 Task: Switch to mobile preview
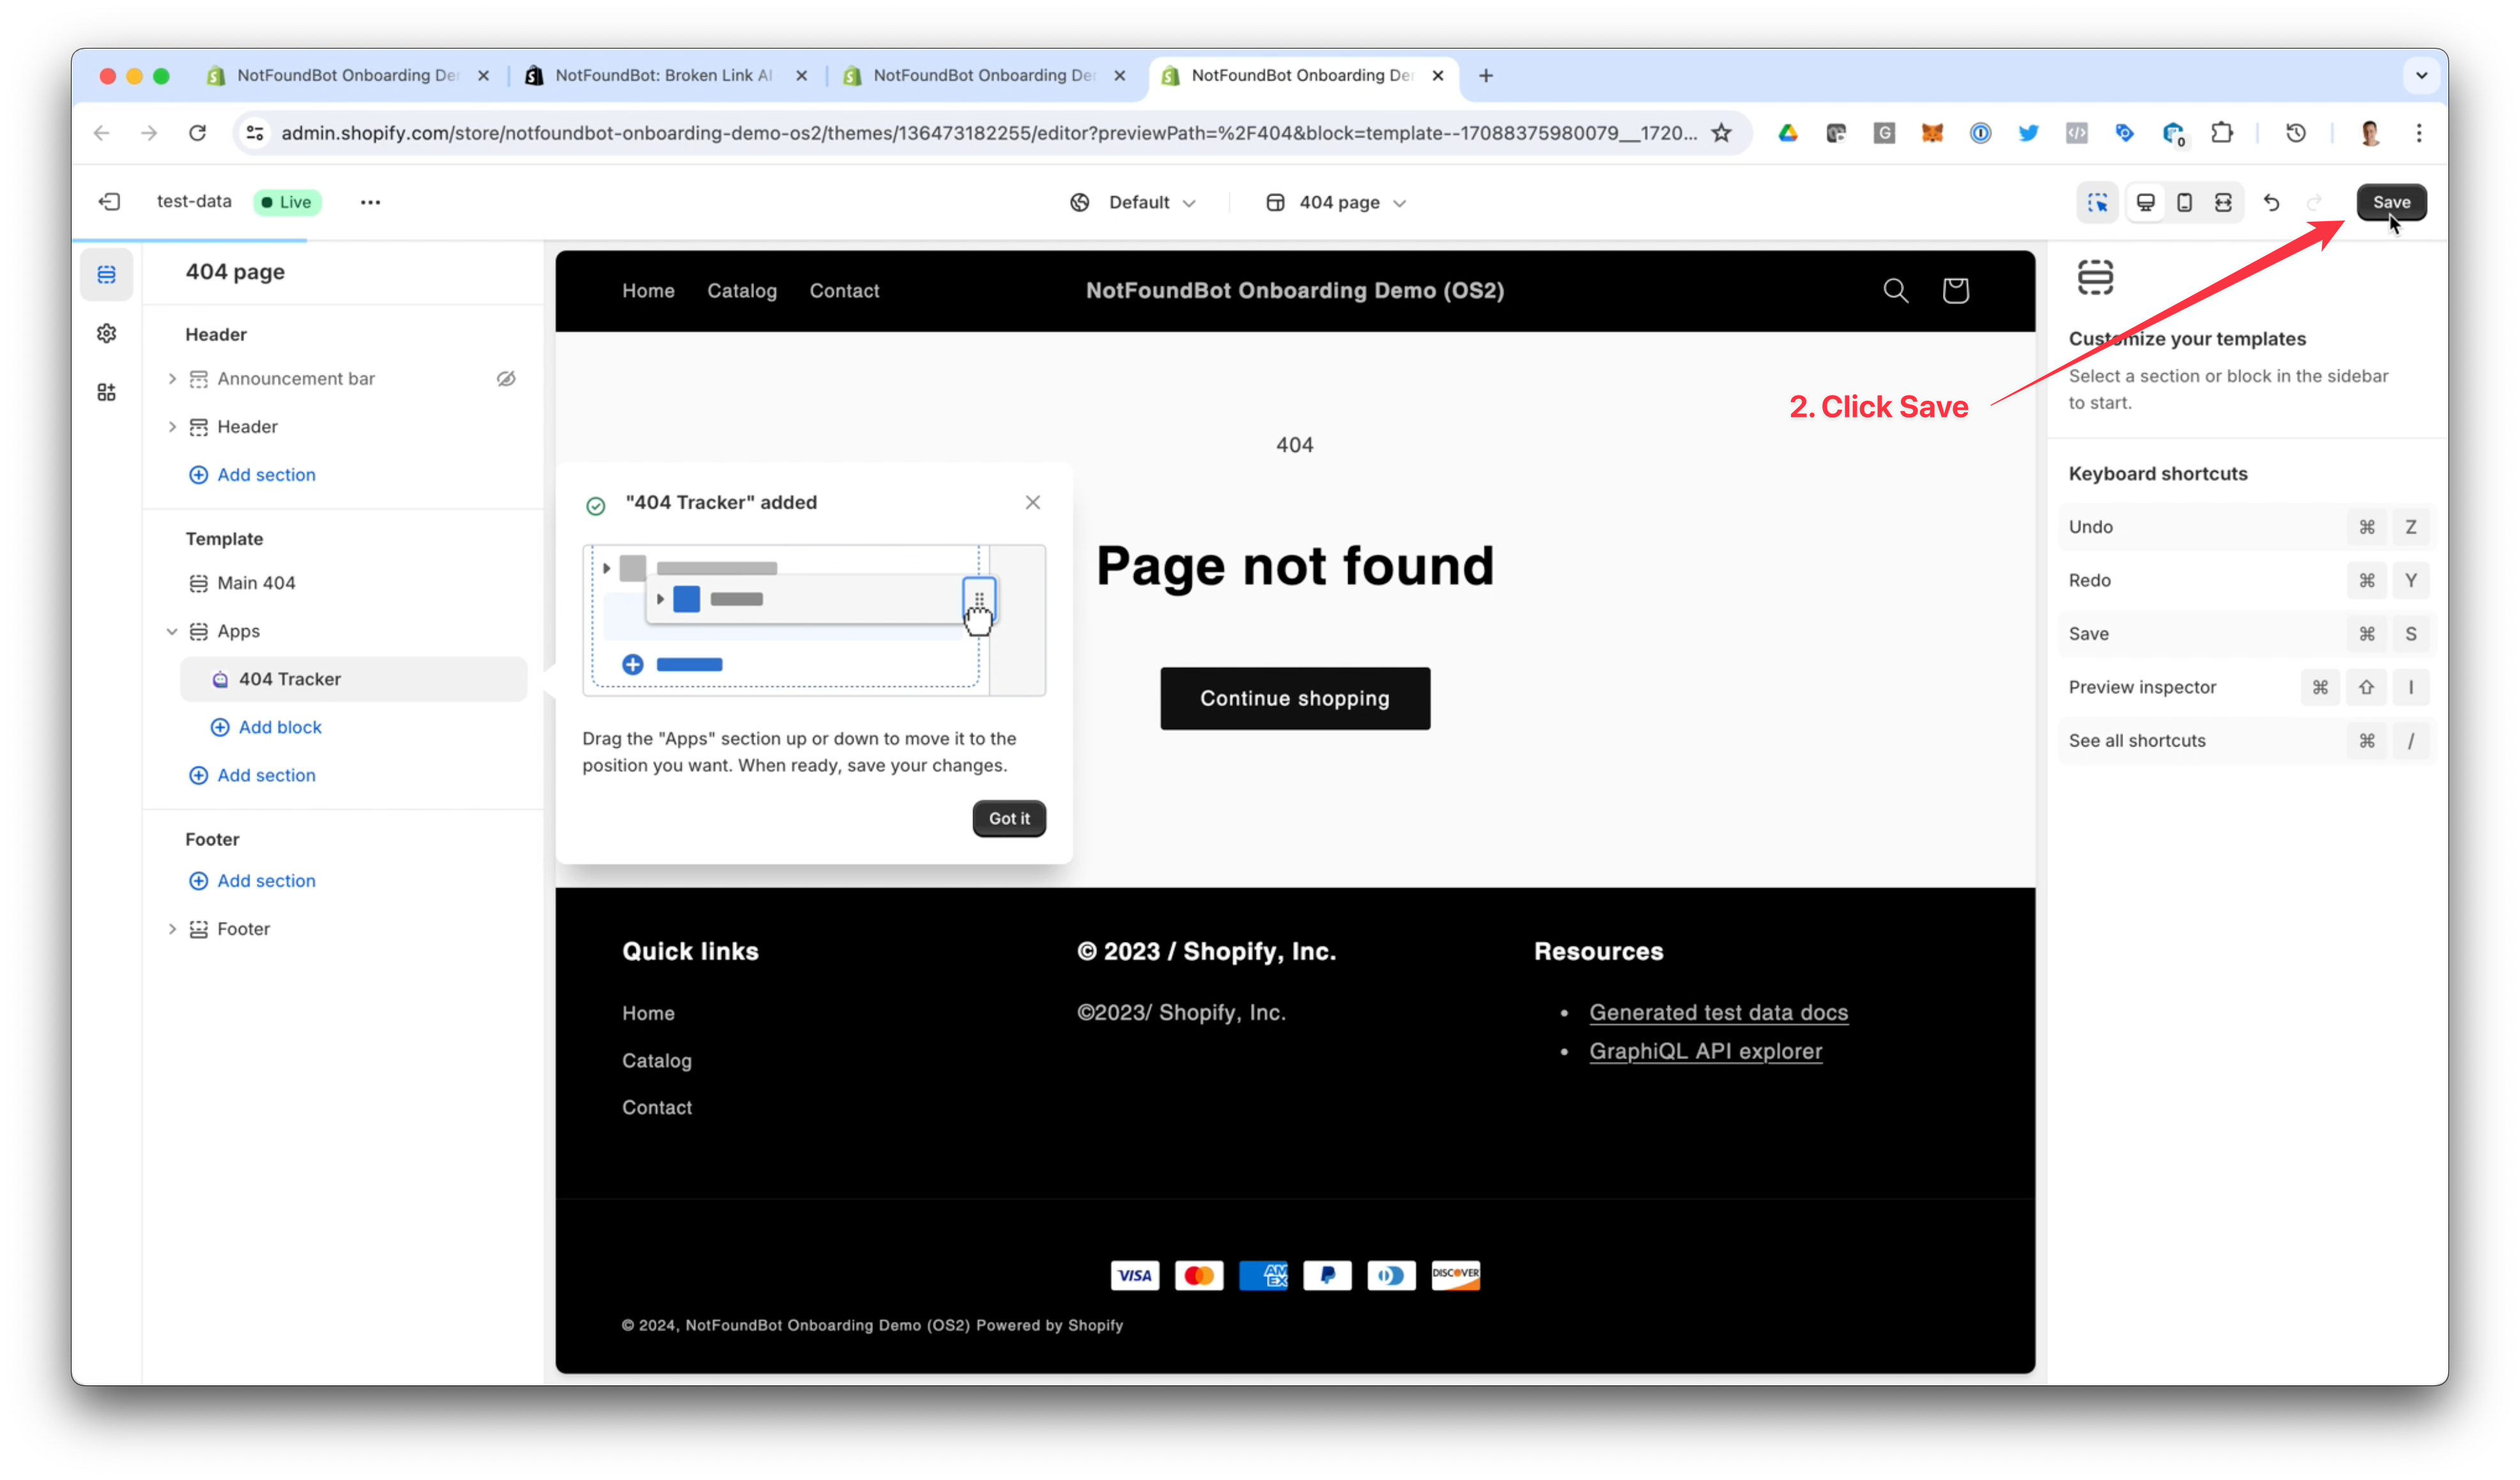click(x=2184, y=202)
